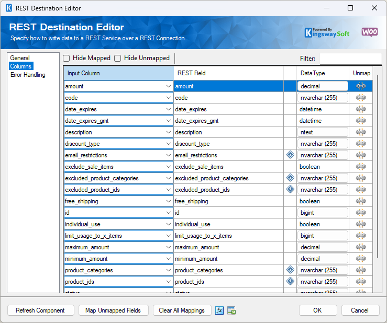Unmap the description field mapping
Viewport: 387px width, 323px height.
pyautogui.click(x=361, y=132)
